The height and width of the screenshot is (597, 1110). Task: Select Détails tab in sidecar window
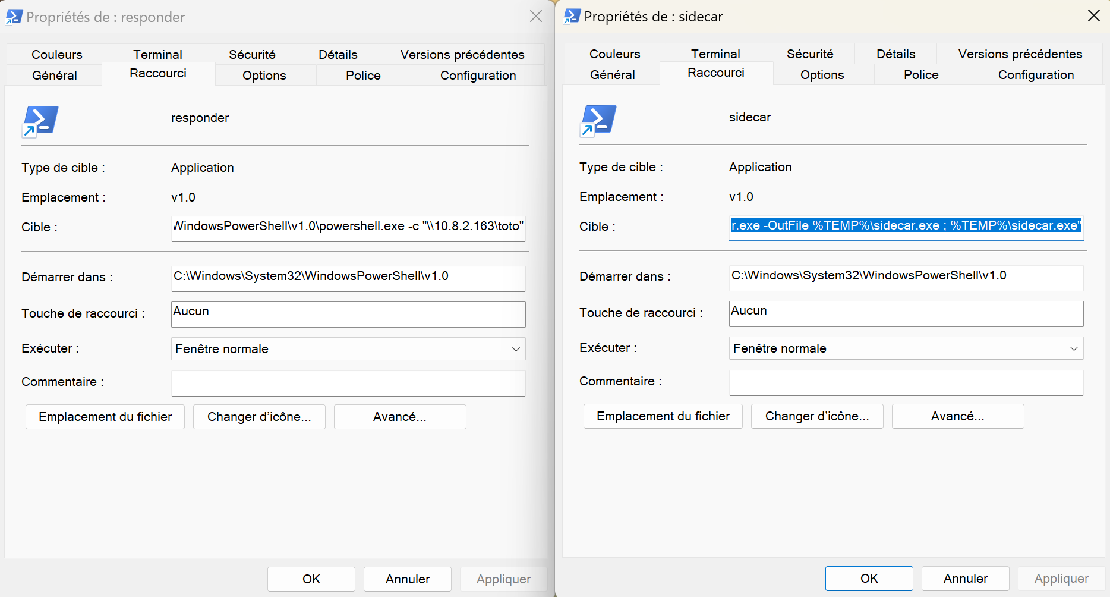895,54
